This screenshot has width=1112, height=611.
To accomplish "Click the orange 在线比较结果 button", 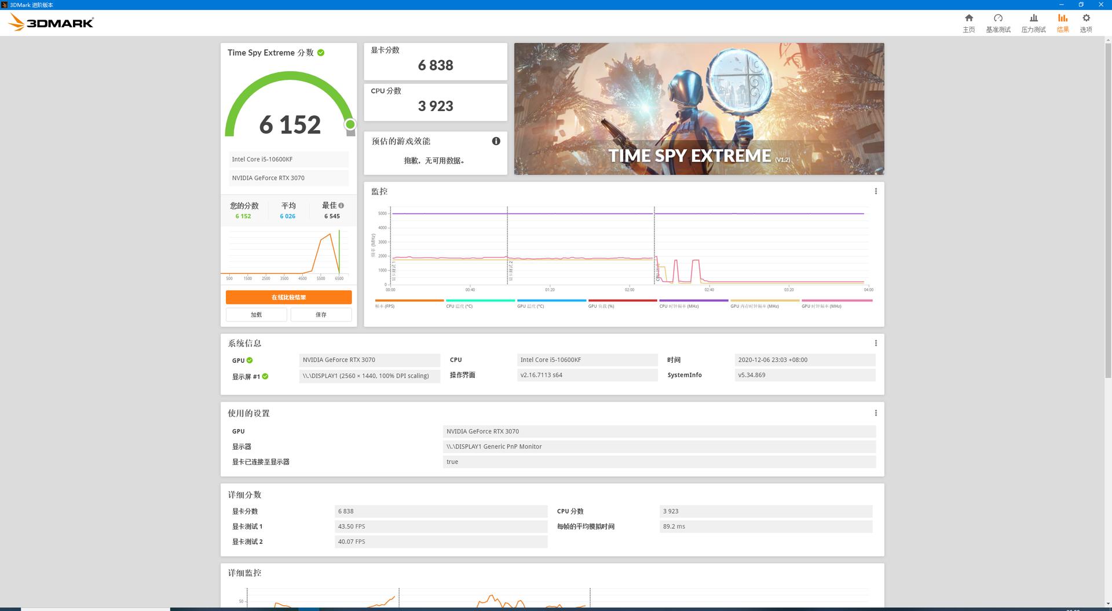I will click(288, 297).
